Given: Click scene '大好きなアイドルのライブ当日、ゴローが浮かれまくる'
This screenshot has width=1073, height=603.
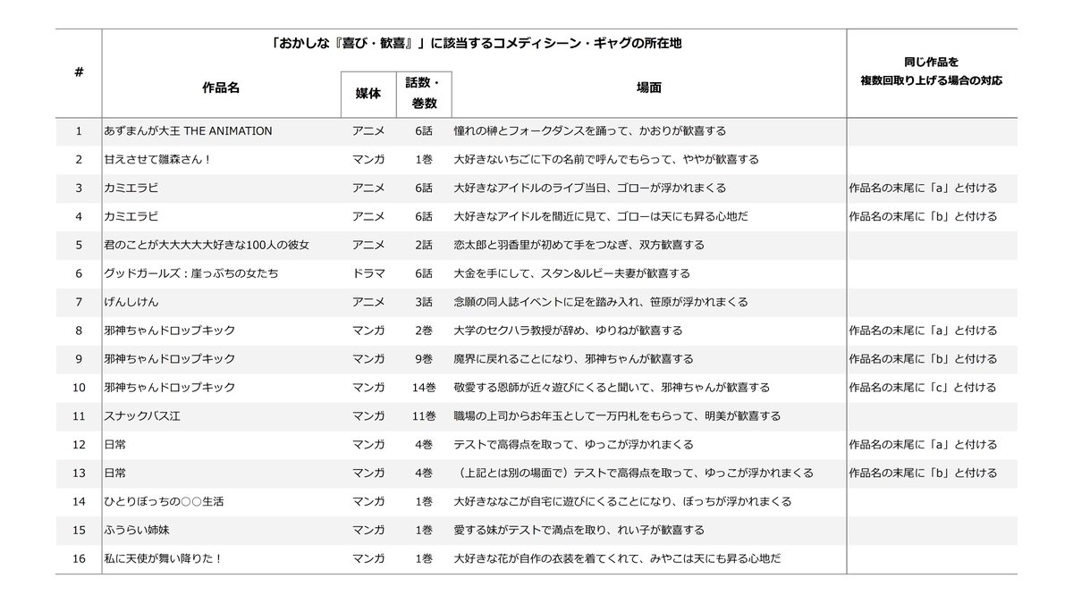Looking at the screenshot, I should (590, 188).
